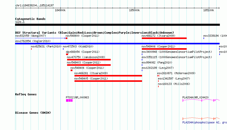Open nsv548403 (Cooper2011) label
The height and width of the screenshot is (130, 227).
coord(84,62)
